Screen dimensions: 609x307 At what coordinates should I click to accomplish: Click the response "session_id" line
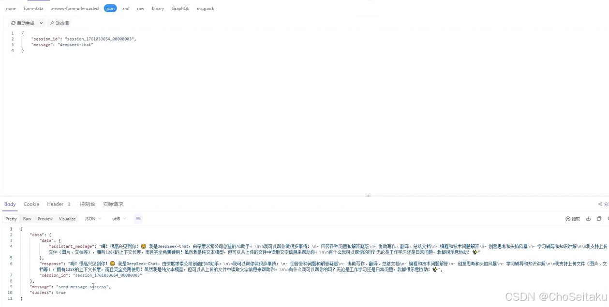[90, 275]
